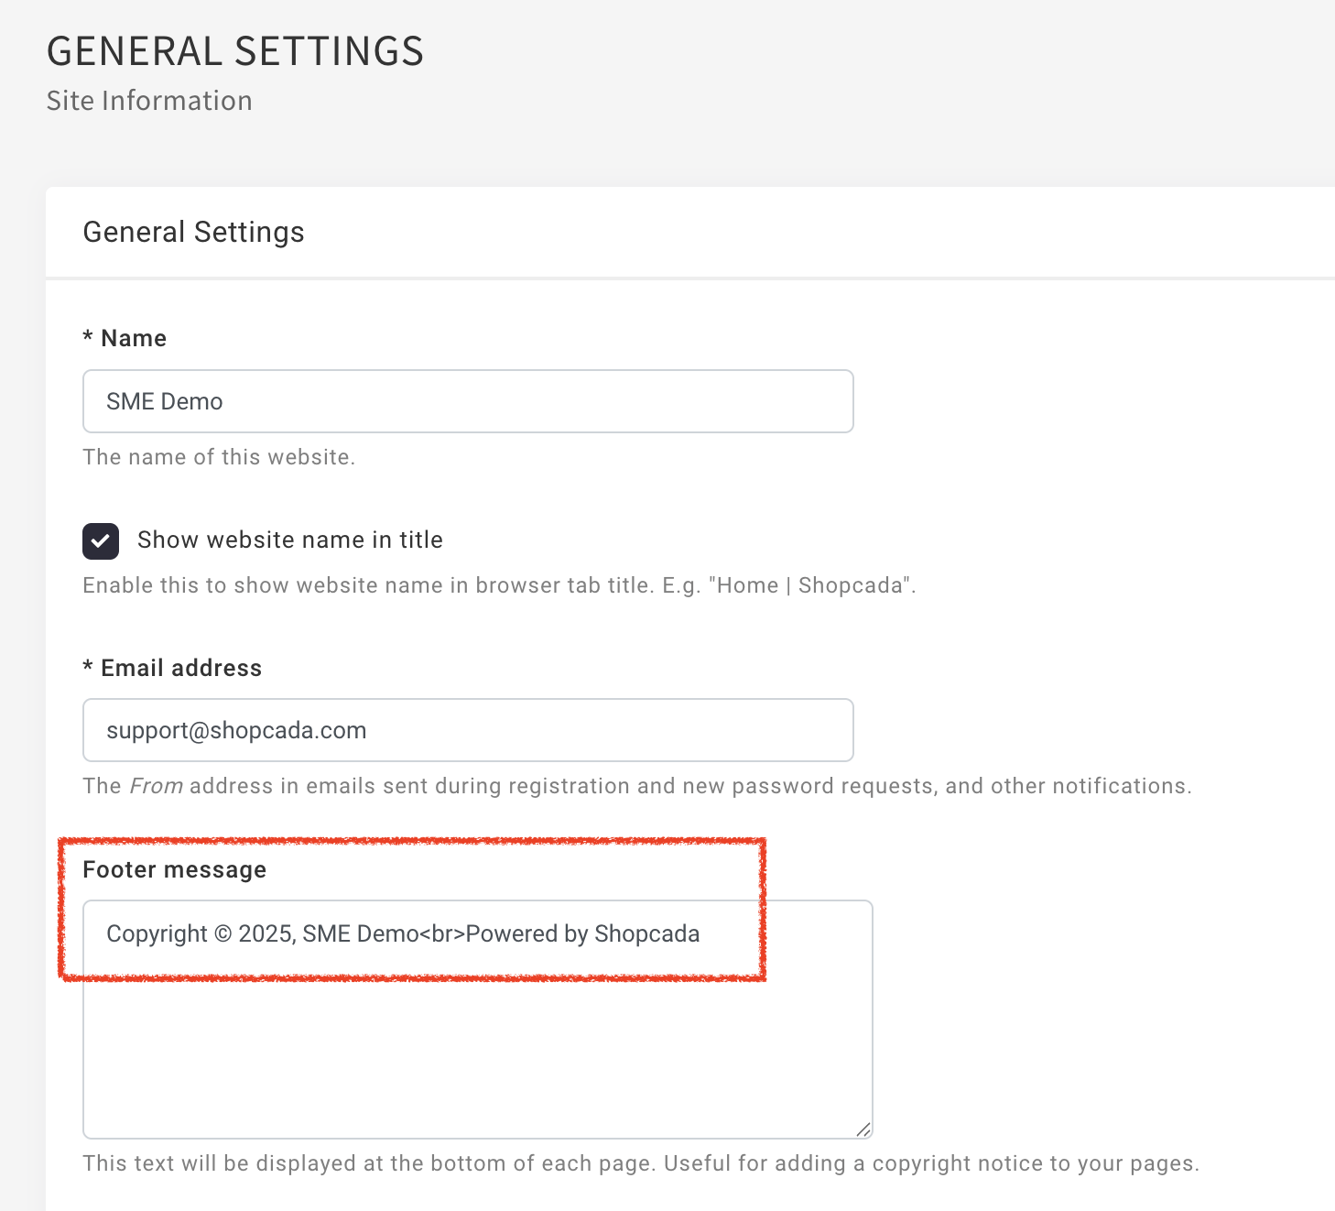Click the "Name" field label
The width and height of the screenshot is (1335, 1211).
(x=134, y=339)
